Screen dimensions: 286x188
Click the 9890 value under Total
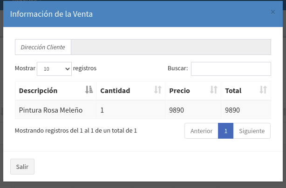coord(232,110)
